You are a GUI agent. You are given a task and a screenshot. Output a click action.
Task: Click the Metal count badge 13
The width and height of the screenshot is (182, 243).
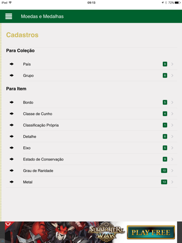[164, 182]
